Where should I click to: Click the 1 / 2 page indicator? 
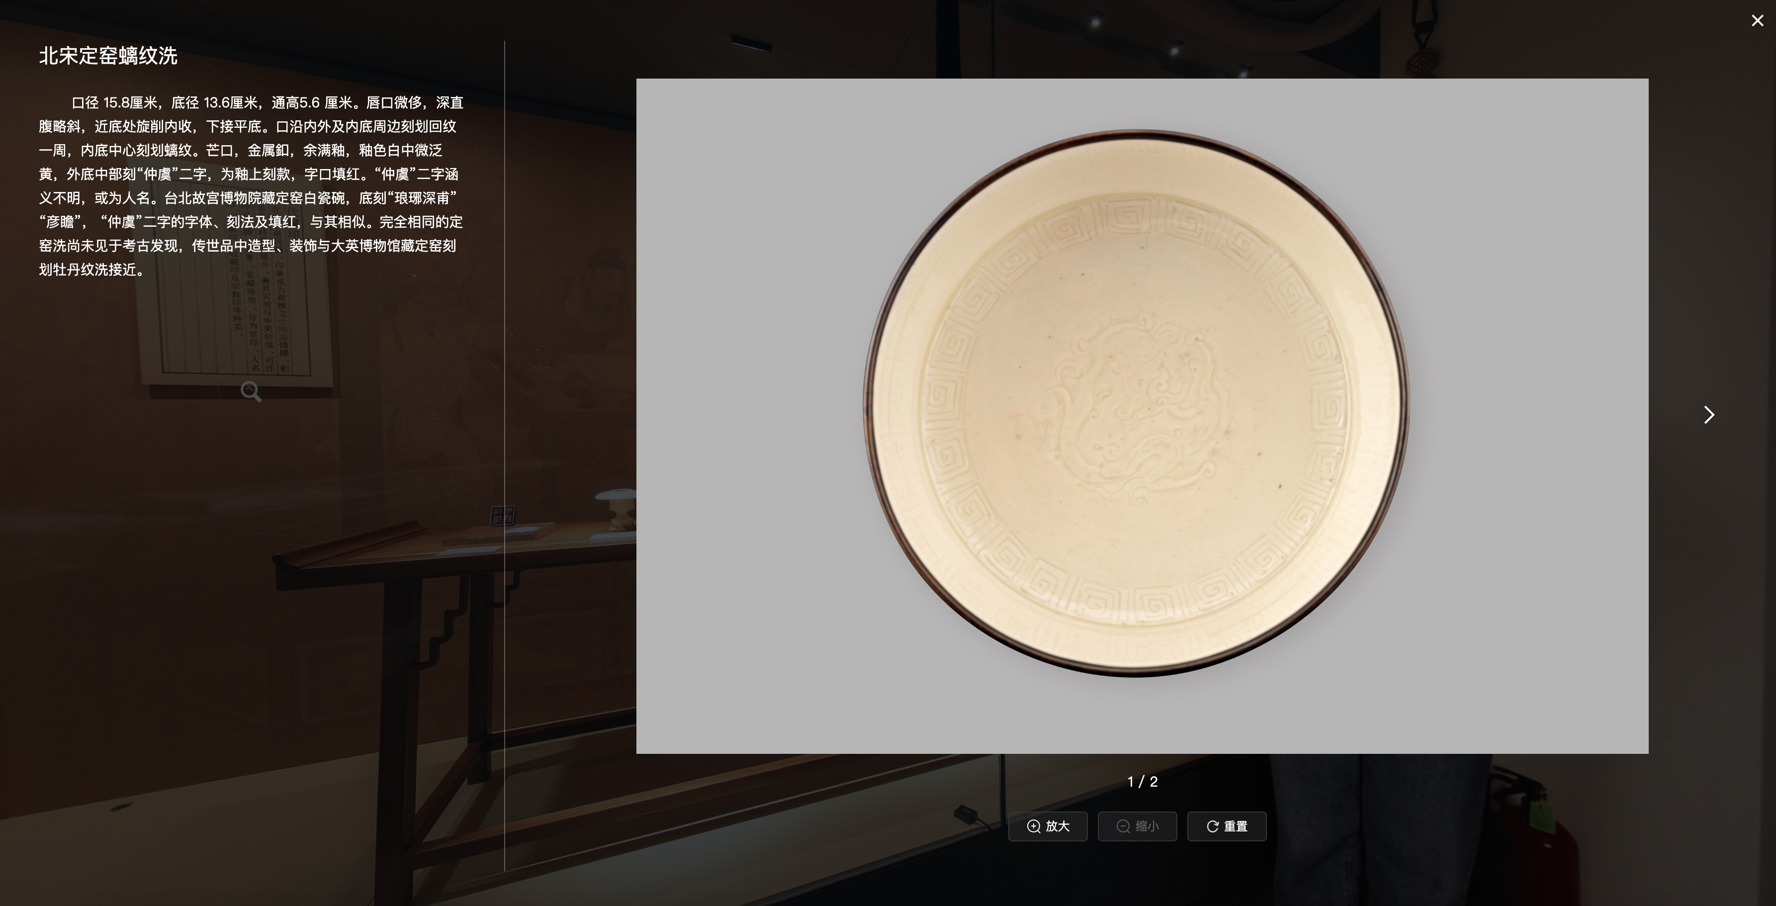tap(1143, 781)
